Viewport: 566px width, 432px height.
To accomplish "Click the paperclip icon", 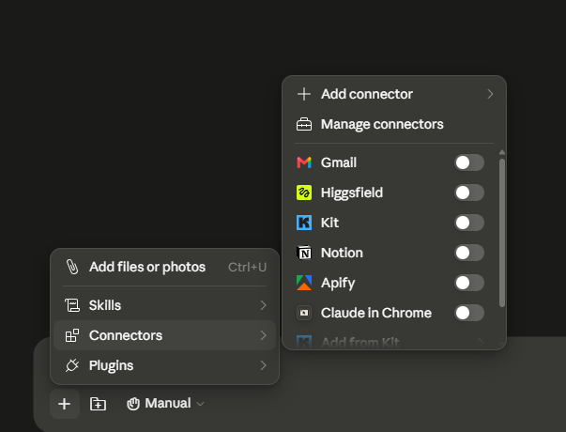I will click(x=72, y=267).
